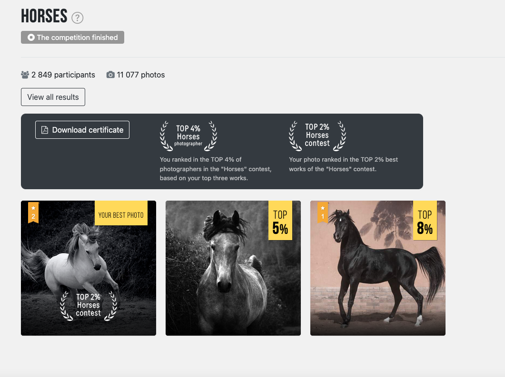
Task: Open the black Arabian horse photo
Action: tap(378, 268)
